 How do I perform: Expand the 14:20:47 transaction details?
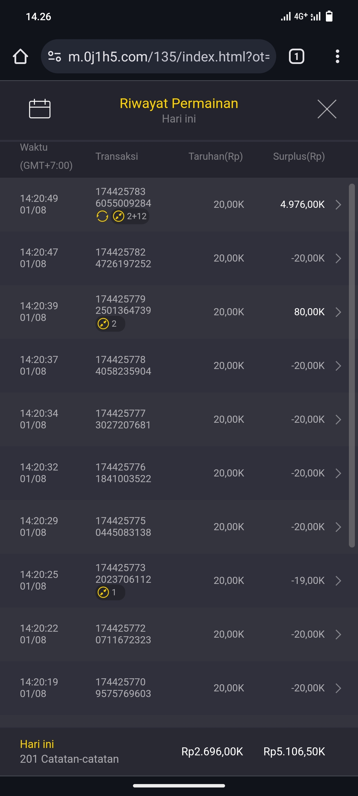click(338, 258)
